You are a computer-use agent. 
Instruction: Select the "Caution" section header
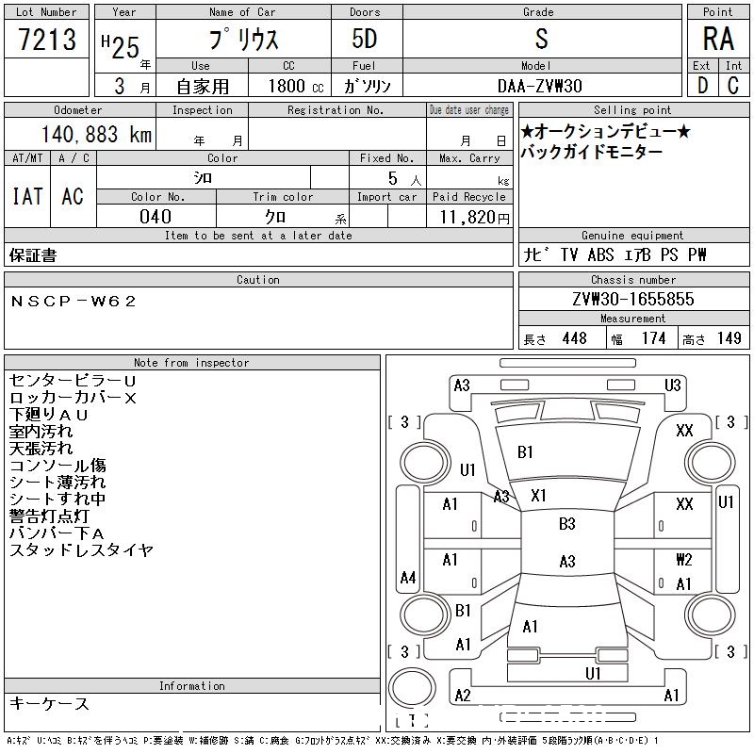coord(258,279)
